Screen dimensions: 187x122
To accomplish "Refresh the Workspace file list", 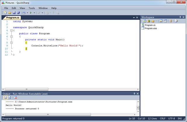I will point(144,21).
